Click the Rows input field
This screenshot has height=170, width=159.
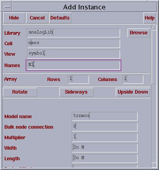tap(78, 79)
